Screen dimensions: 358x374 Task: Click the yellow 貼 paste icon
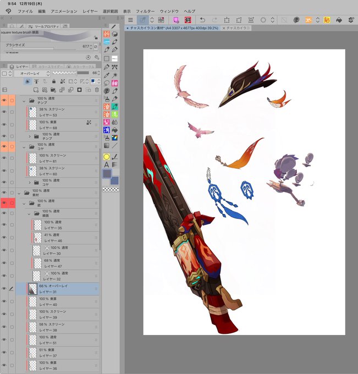(327, 20)
